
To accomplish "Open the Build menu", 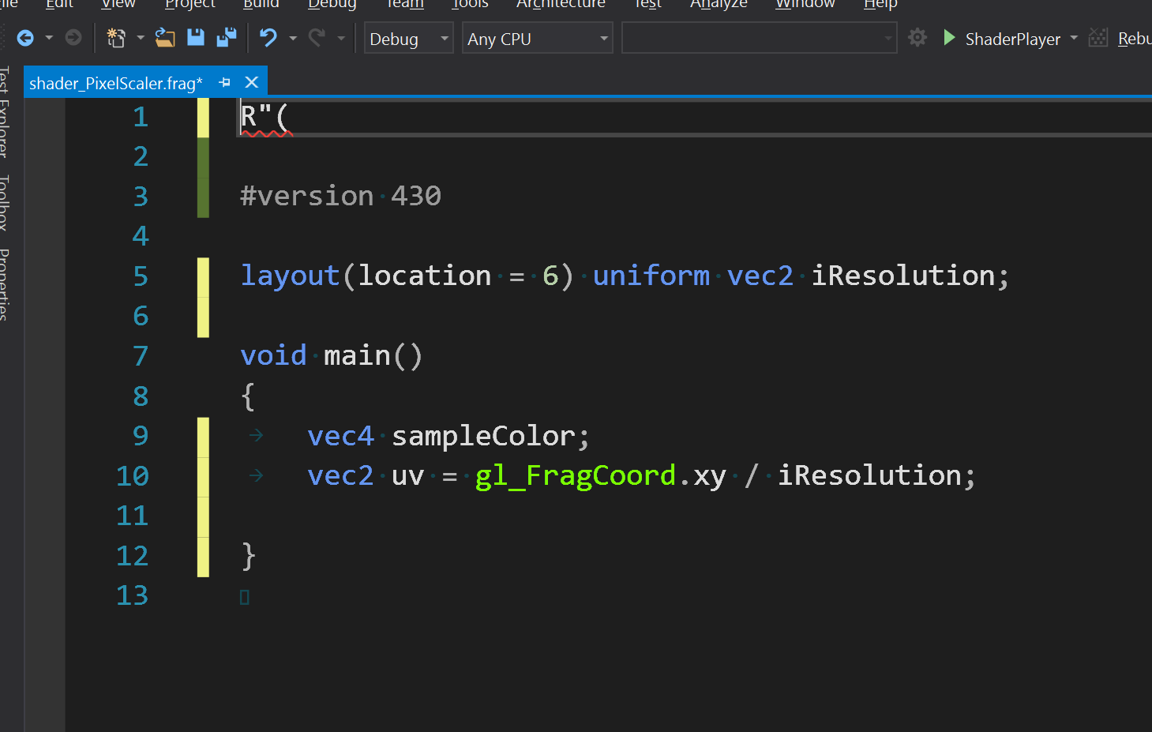I will pos(261,5).
